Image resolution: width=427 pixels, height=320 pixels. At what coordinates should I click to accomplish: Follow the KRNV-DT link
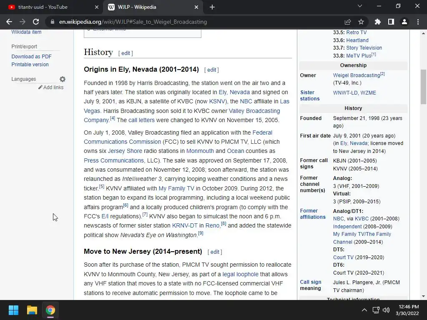(185, 225)
